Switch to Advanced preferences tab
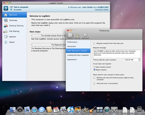This screenshot has height=115, width=145. pyautogui.click(x=85, y=36)
